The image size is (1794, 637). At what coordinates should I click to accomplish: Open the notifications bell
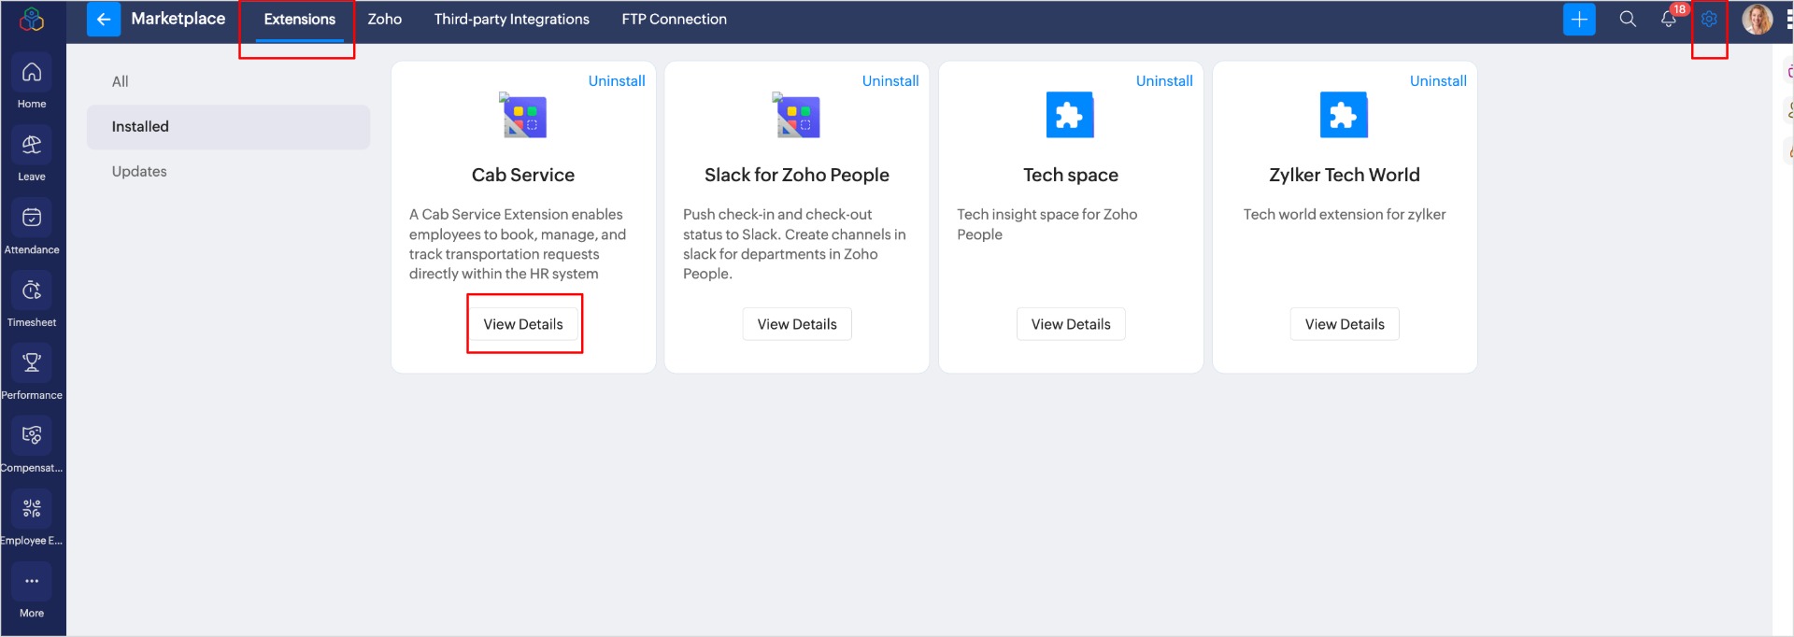pos(1669,20)
